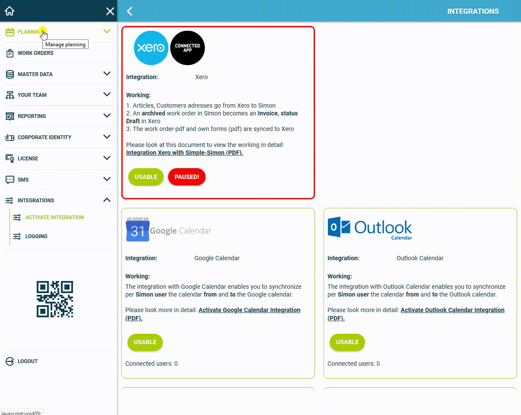This screenshot has width=521, height=415.
Task: Open the Logging submenu item
Action: coord(36,236)
